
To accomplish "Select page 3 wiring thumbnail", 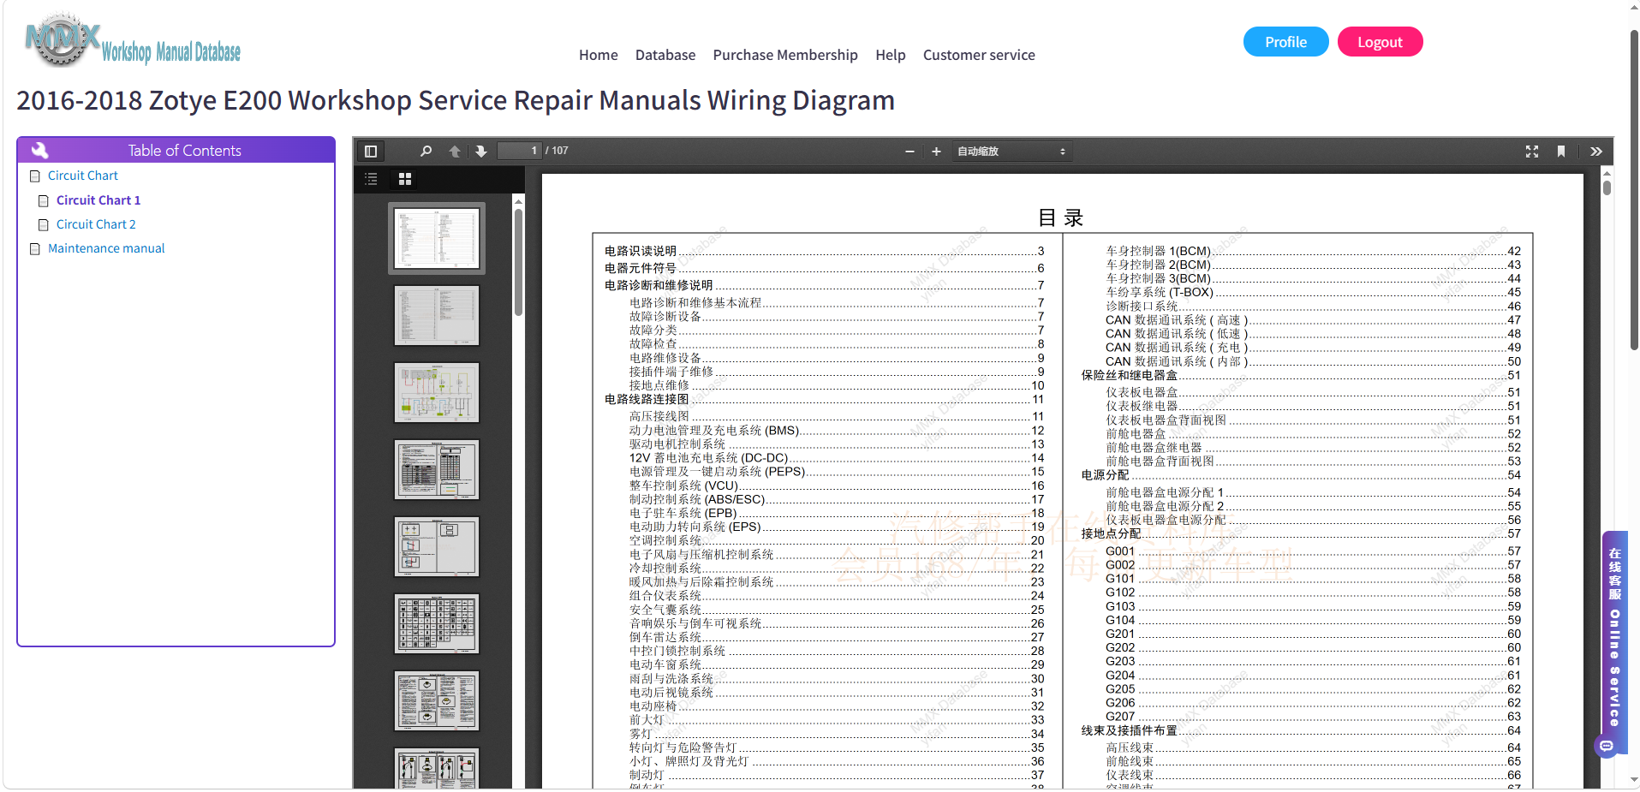I will pyautogui.click(x=437, y=393).
